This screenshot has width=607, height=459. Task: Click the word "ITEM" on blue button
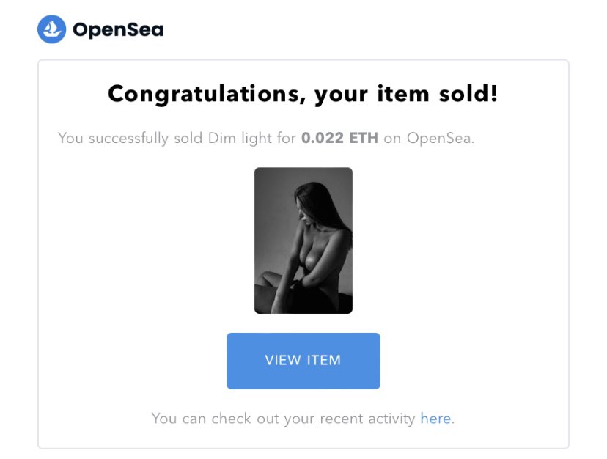coord(323,360)
